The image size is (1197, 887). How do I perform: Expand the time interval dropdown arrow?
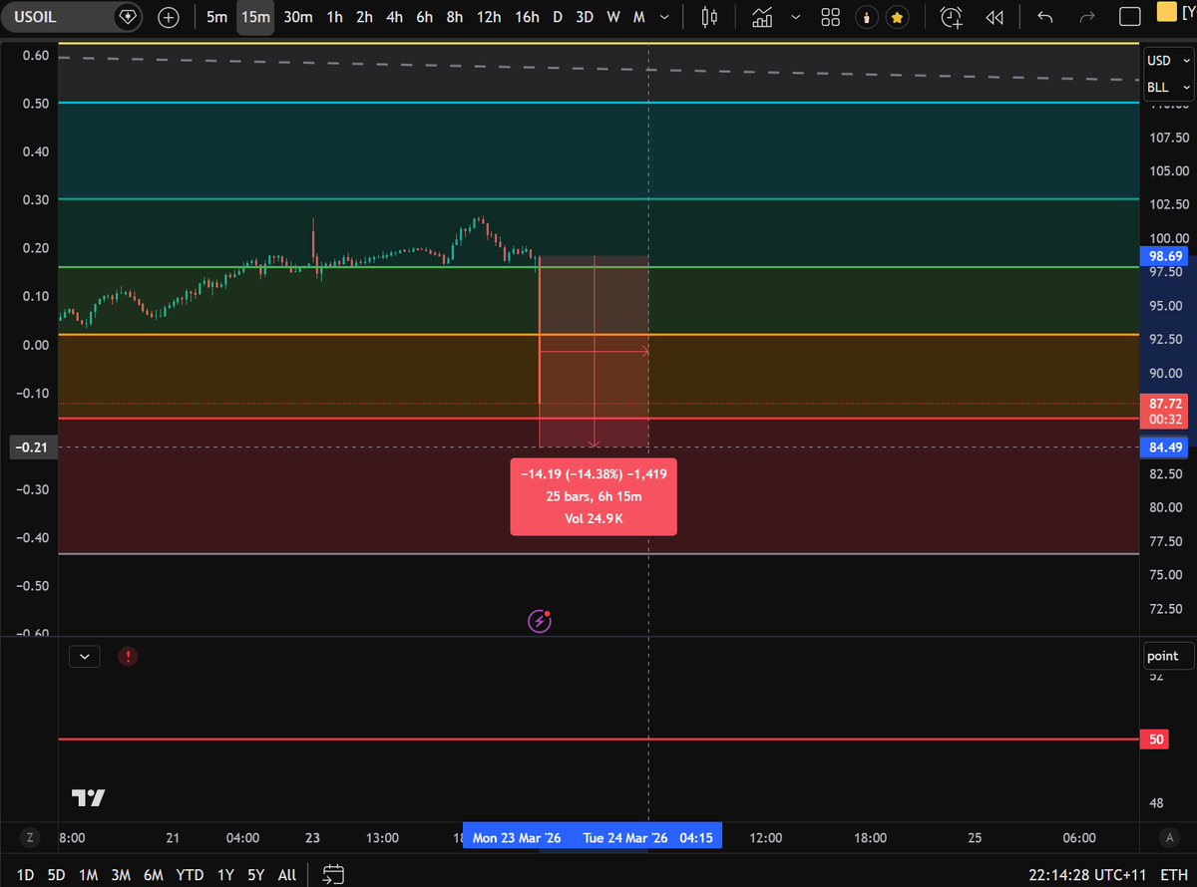[x=665, y=17]
